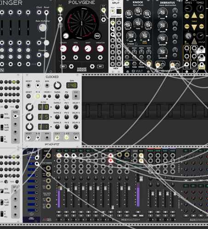Click the Zinger Direction button
The width and height of the screenshot is (208, 229).
pos(46,55)
